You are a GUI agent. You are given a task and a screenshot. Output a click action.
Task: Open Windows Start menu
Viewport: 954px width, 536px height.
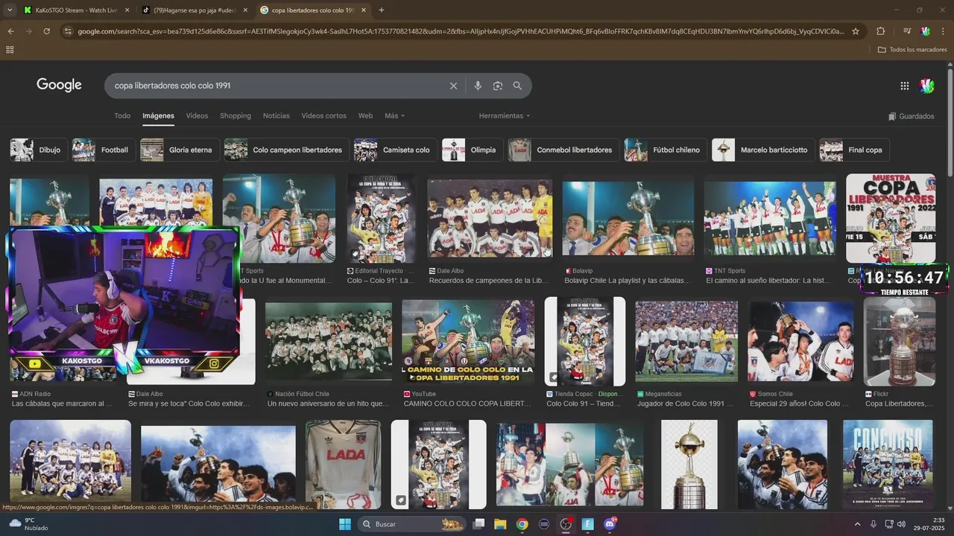tap(345, 524)
